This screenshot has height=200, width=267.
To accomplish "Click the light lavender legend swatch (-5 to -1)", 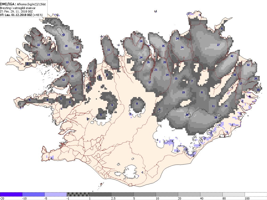I will click(x=56, y=194).
